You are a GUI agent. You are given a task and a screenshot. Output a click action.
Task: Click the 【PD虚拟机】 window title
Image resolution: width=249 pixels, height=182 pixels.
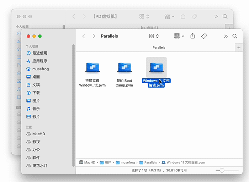pyautogui.click(x=105, y=16)
